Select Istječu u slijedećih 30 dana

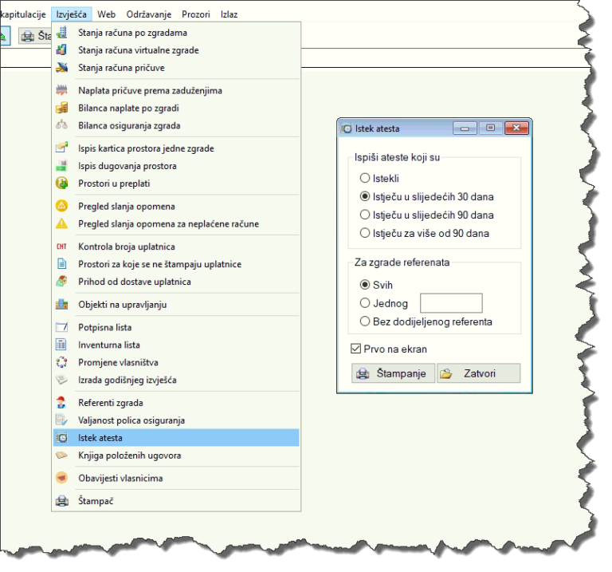click(364, 196)
